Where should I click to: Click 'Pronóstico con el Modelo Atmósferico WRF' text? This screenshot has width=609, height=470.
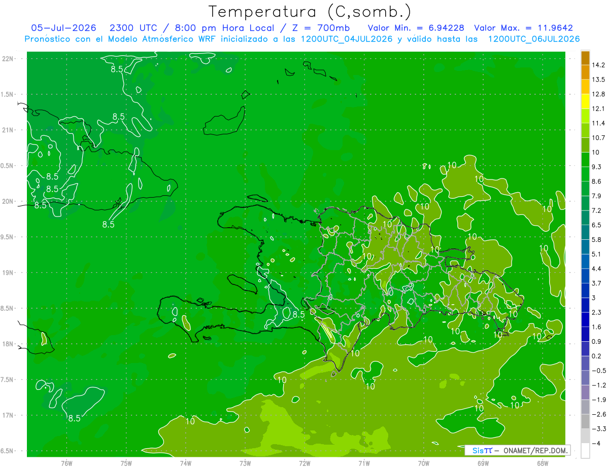[121, 39]
